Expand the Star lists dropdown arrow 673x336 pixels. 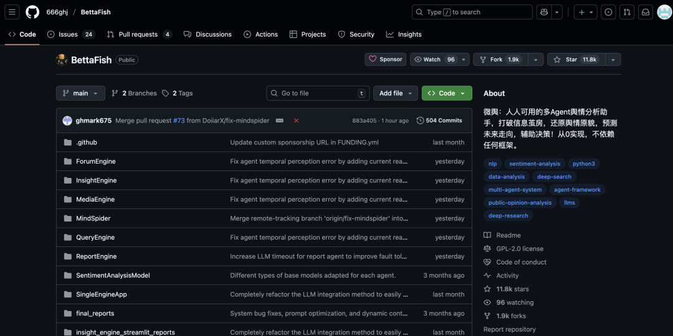[x=613, y=60]
